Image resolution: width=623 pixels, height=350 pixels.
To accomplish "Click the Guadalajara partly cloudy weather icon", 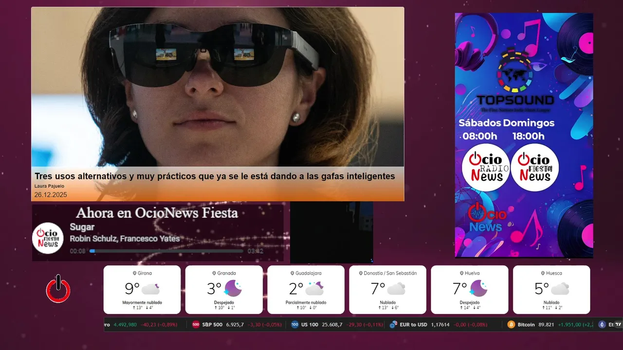I will pyautogui.click(x=314, y=289).
